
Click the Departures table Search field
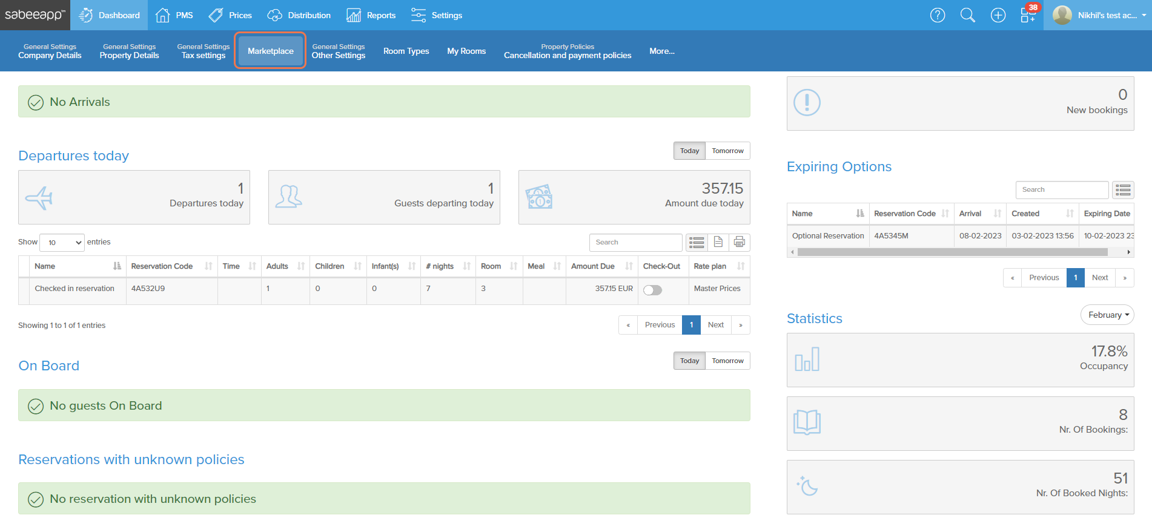[636, 242]
